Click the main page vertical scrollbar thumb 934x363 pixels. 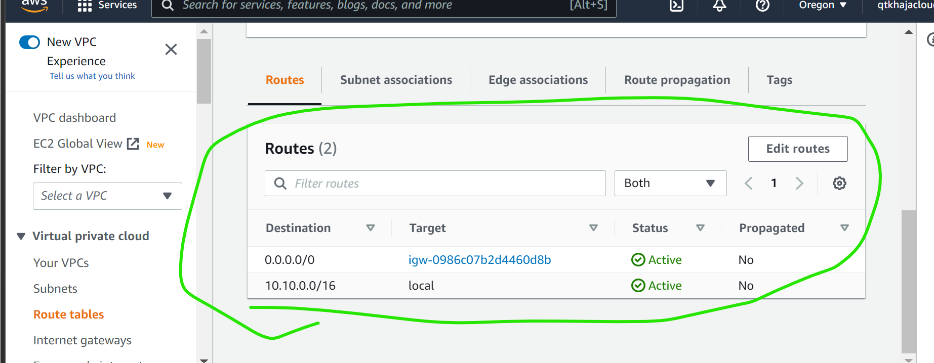pos(909,282)
